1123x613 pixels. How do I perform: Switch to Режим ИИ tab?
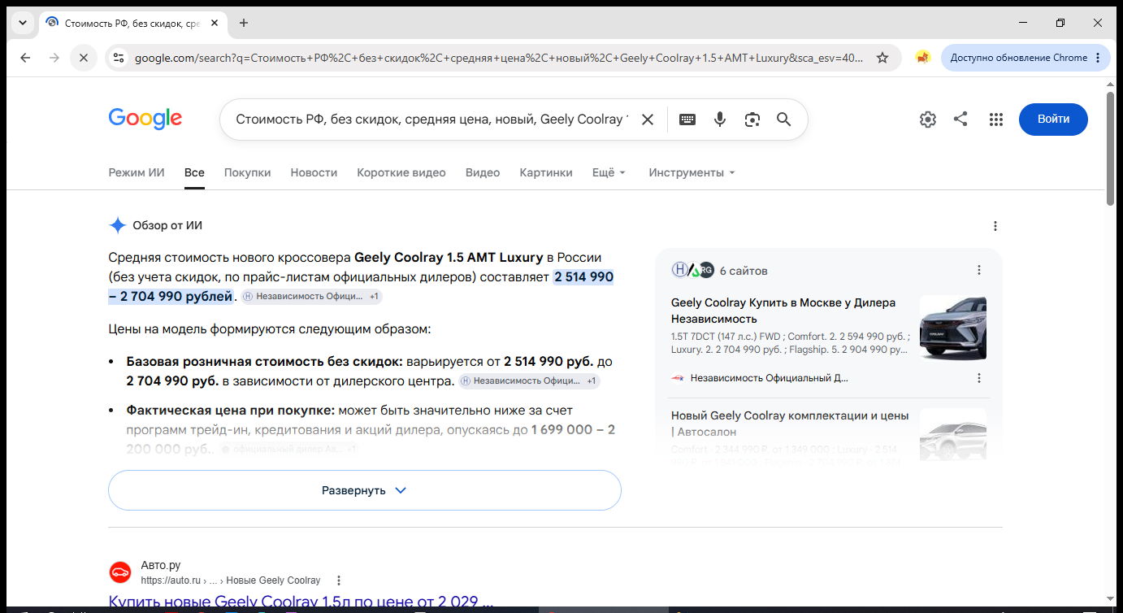(137, 172)
